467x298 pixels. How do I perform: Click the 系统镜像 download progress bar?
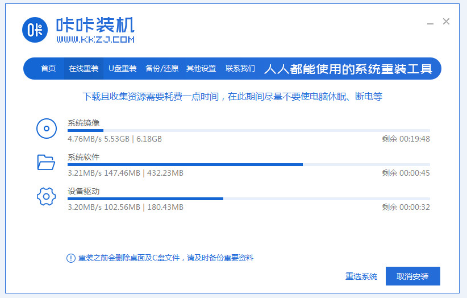coord(249,131)
